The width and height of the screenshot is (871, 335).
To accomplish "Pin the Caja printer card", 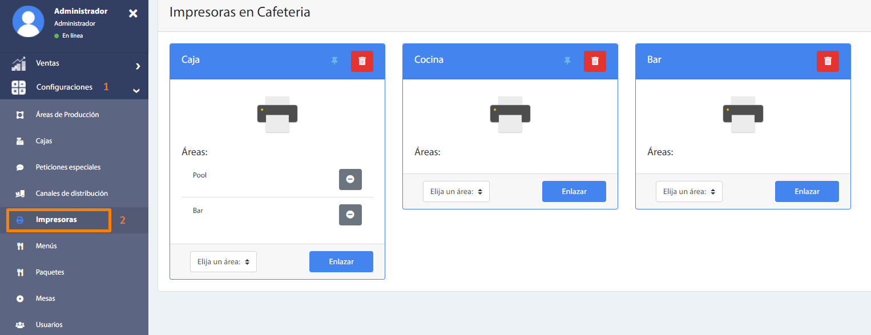I will (x=334, y=60).
